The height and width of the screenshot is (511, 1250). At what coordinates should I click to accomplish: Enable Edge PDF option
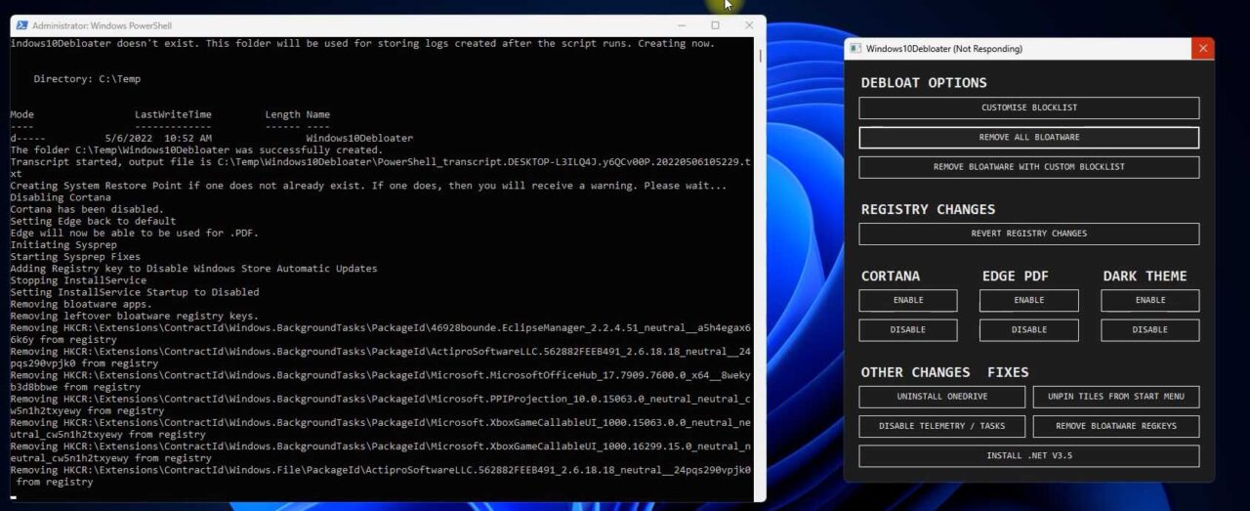click(1029, 300)
